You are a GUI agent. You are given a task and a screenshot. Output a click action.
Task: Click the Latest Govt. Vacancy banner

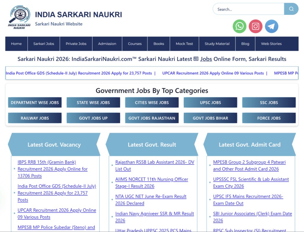click(x=54, y=144)
